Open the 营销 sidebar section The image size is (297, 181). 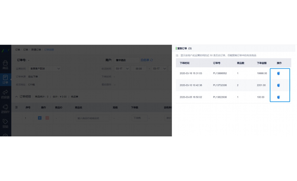pyautogui.click(x=5, y=124)
